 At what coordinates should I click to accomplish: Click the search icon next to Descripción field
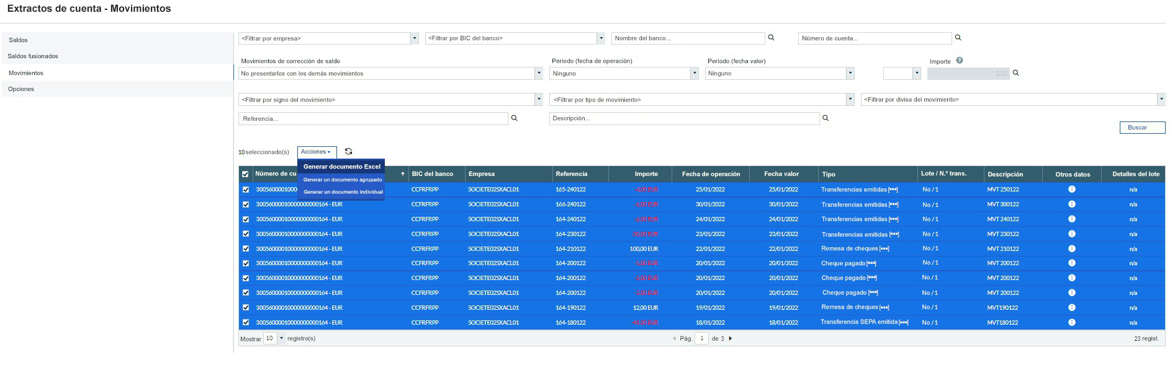(825, 118)
